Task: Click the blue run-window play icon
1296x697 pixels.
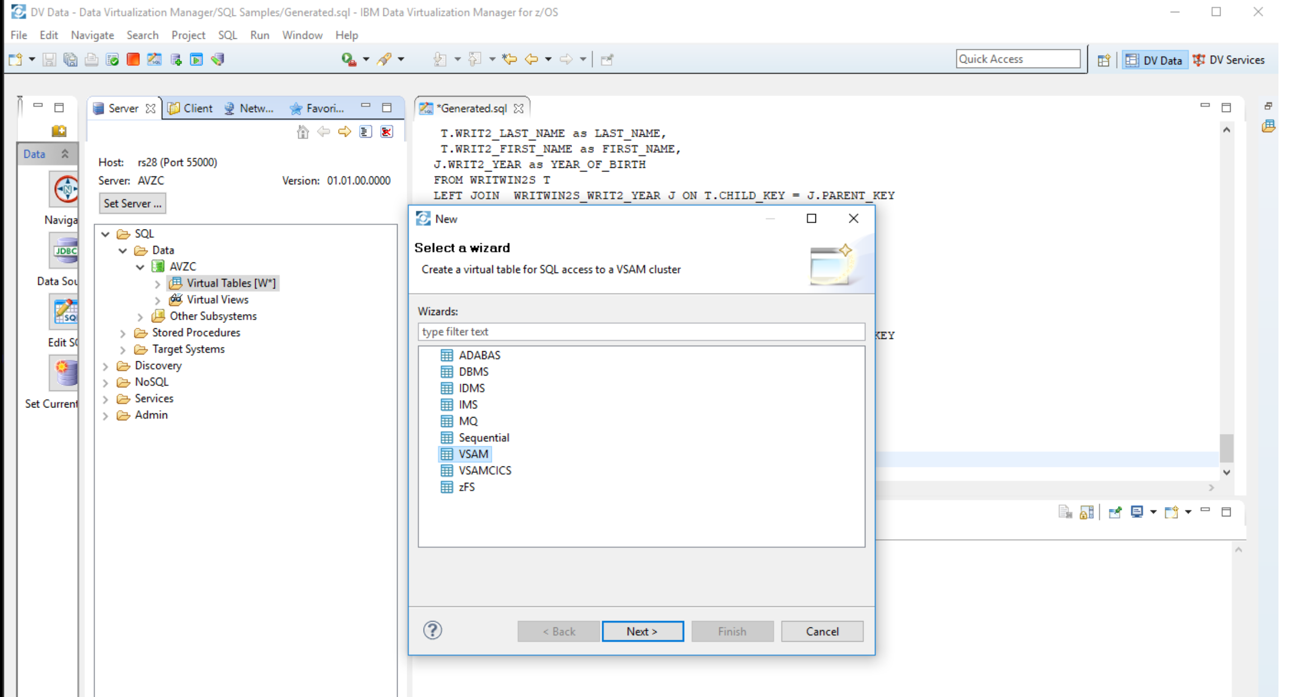Action: [196, 59]
